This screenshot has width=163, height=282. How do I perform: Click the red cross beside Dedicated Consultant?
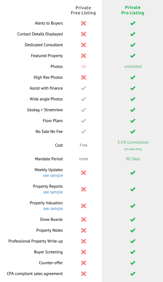[x=84, y=45]
